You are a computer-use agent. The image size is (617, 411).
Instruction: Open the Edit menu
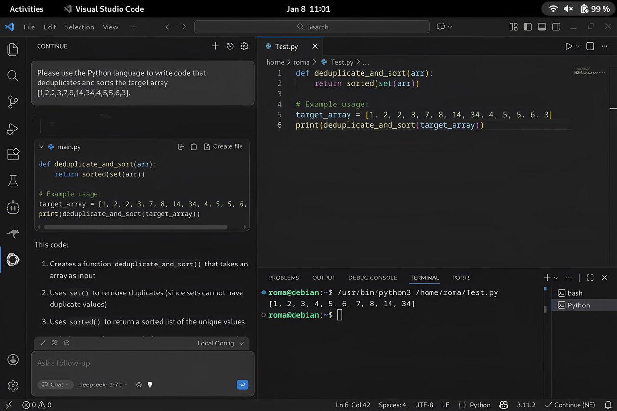click(x=50, y=27)
